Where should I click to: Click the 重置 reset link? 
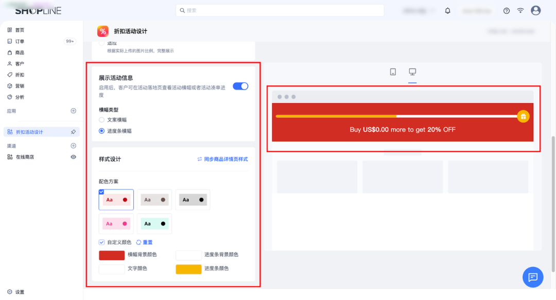[144, 242]
